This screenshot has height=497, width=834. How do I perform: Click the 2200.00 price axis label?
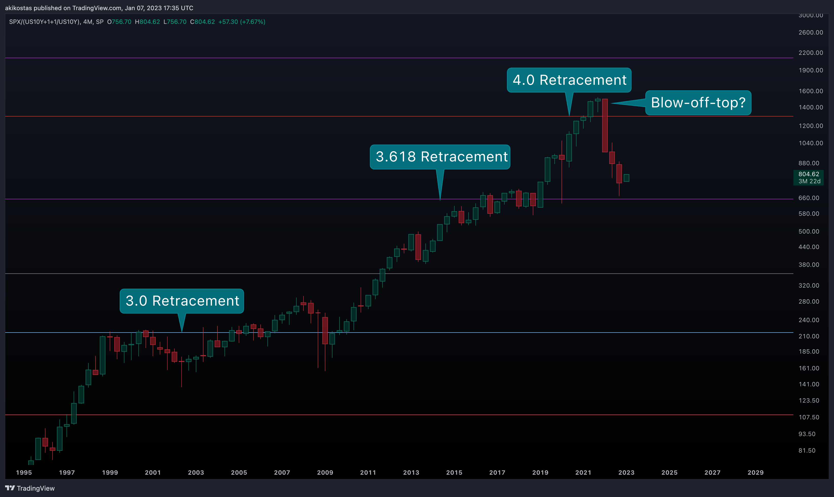[x=811, y=53]
